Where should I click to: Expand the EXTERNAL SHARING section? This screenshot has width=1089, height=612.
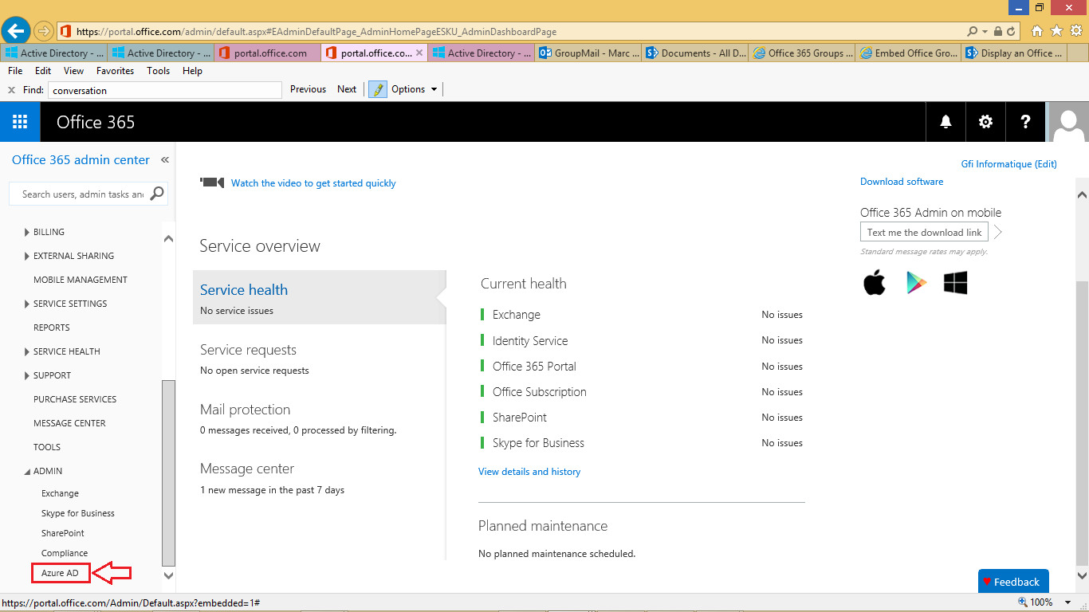pyautogui.click(x=28, y=257)
